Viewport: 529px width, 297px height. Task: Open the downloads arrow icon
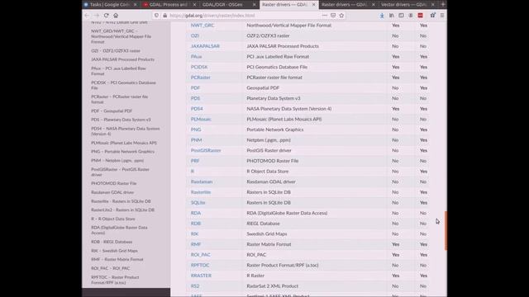382,16
